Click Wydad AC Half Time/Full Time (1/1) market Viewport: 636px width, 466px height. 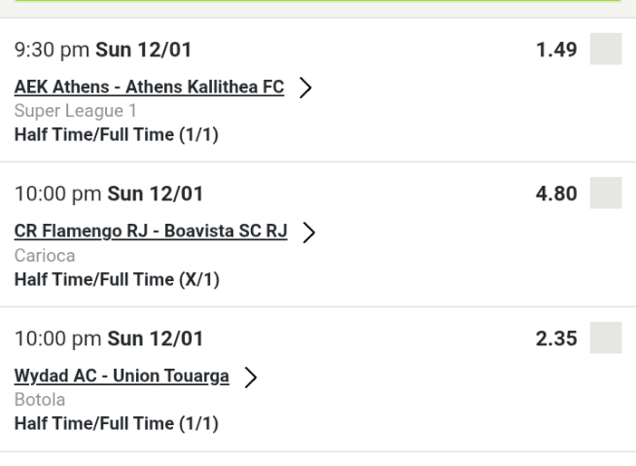(x=117, y=424)
